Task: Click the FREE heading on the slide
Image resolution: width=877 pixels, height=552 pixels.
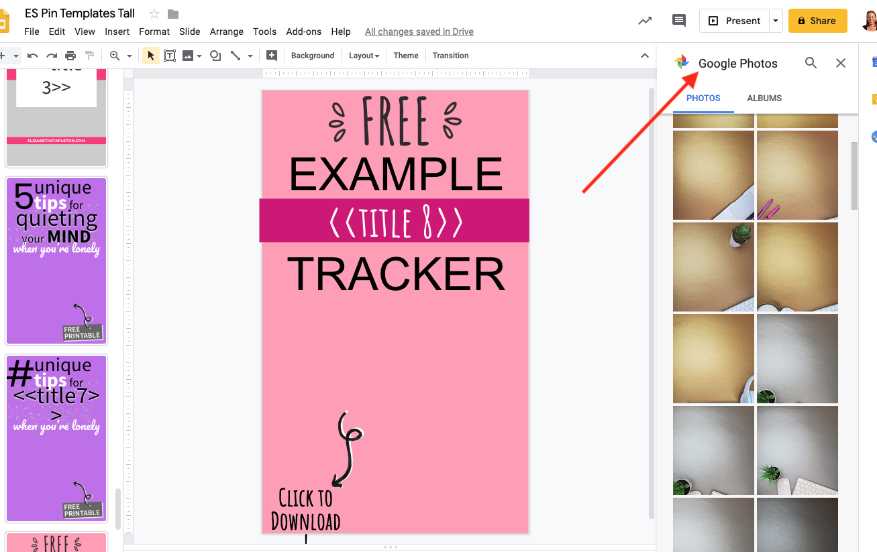Action: [395, 121]
